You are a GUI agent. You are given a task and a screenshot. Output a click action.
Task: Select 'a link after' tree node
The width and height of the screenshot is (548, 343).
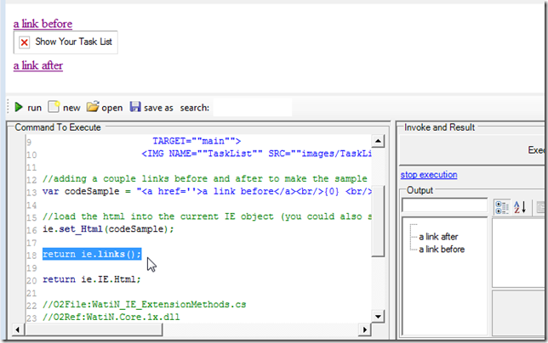click(x=440, y=237)
